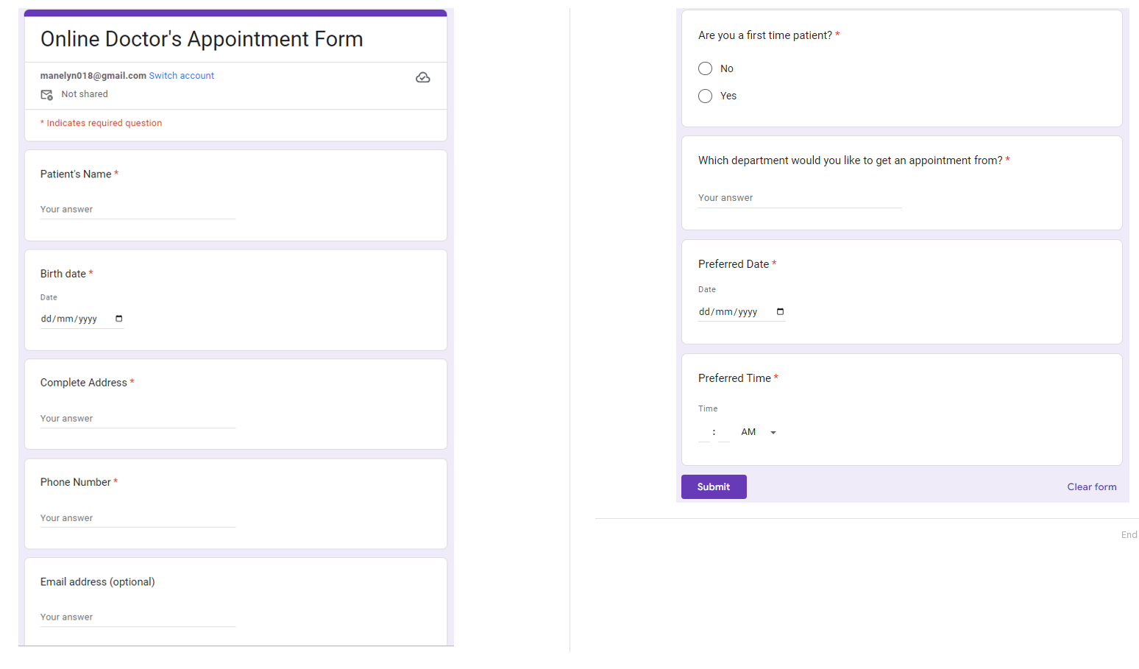Click the Submit button
This screenshot has height=669, width=1139.
tap(713, 486)
